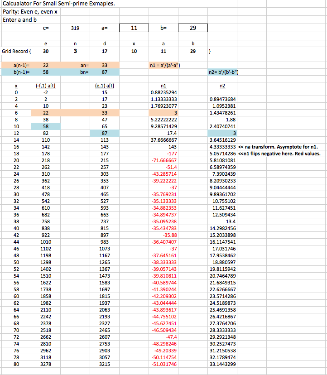Select the red value -71.666667
The height and width of the screenshot is (375, 327).
164,160
